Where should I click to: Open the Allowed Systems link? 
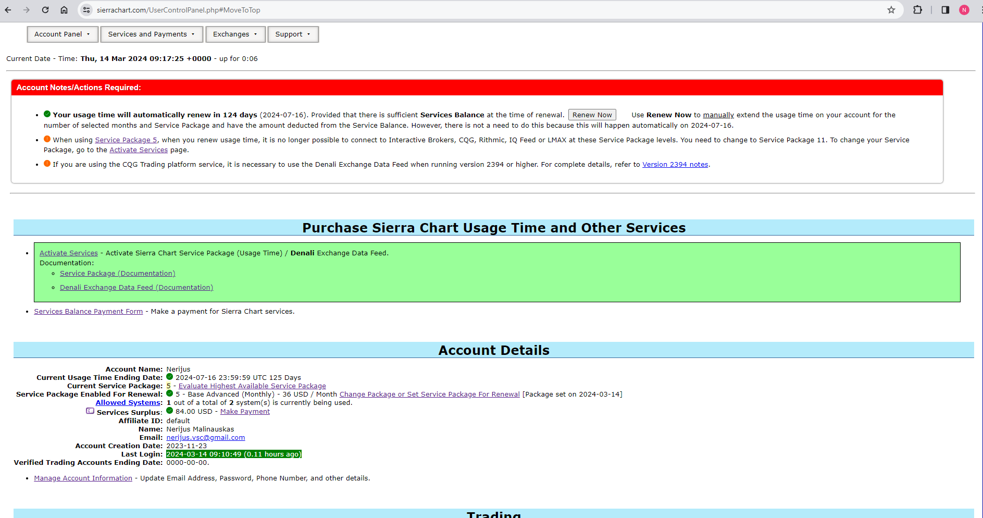point(128,402)
